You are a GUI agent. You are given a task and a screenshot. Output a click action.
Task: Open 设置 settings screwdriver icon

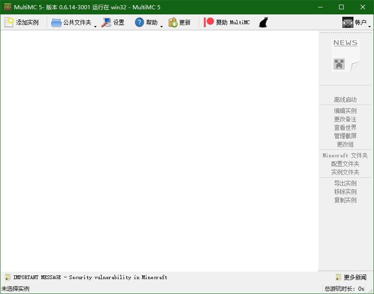coord(106,22)
